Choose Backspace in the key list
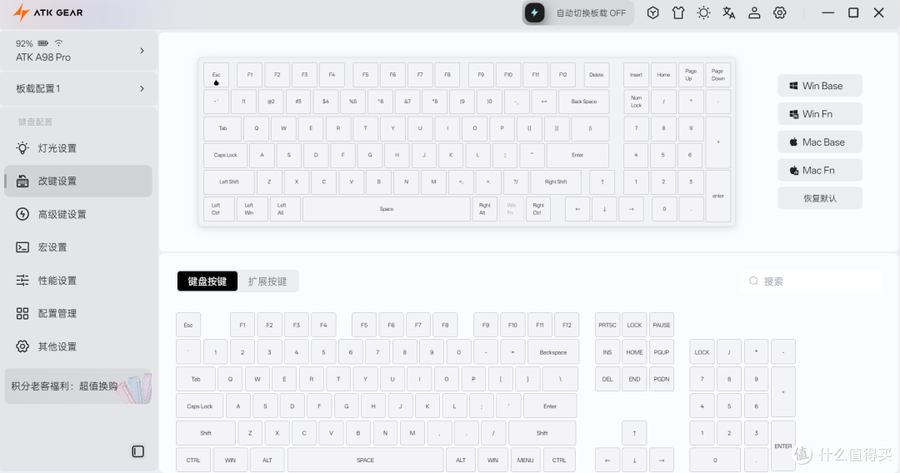900x473 pixels. tap(552, 352)
